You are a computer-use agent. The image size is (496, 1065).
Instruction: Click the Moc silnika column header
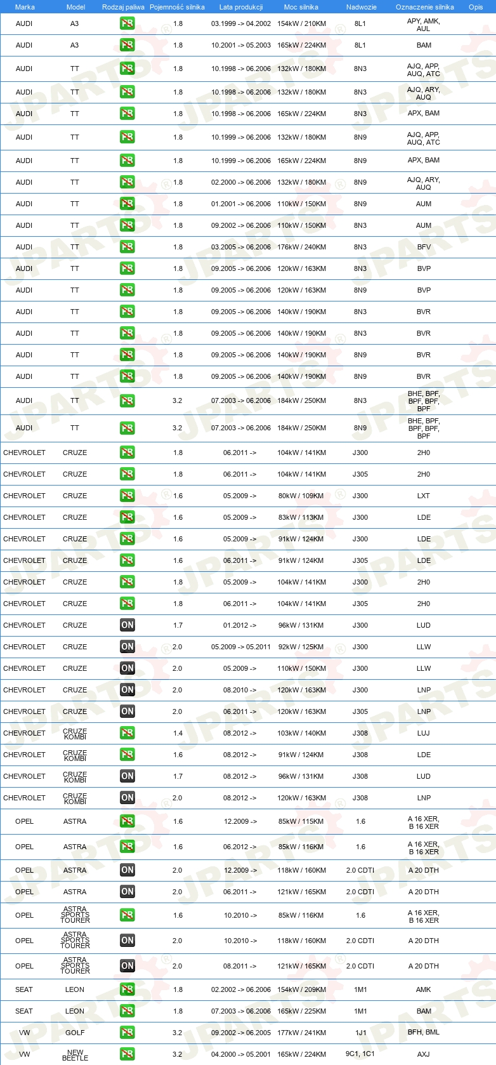(x=301, y=7)
